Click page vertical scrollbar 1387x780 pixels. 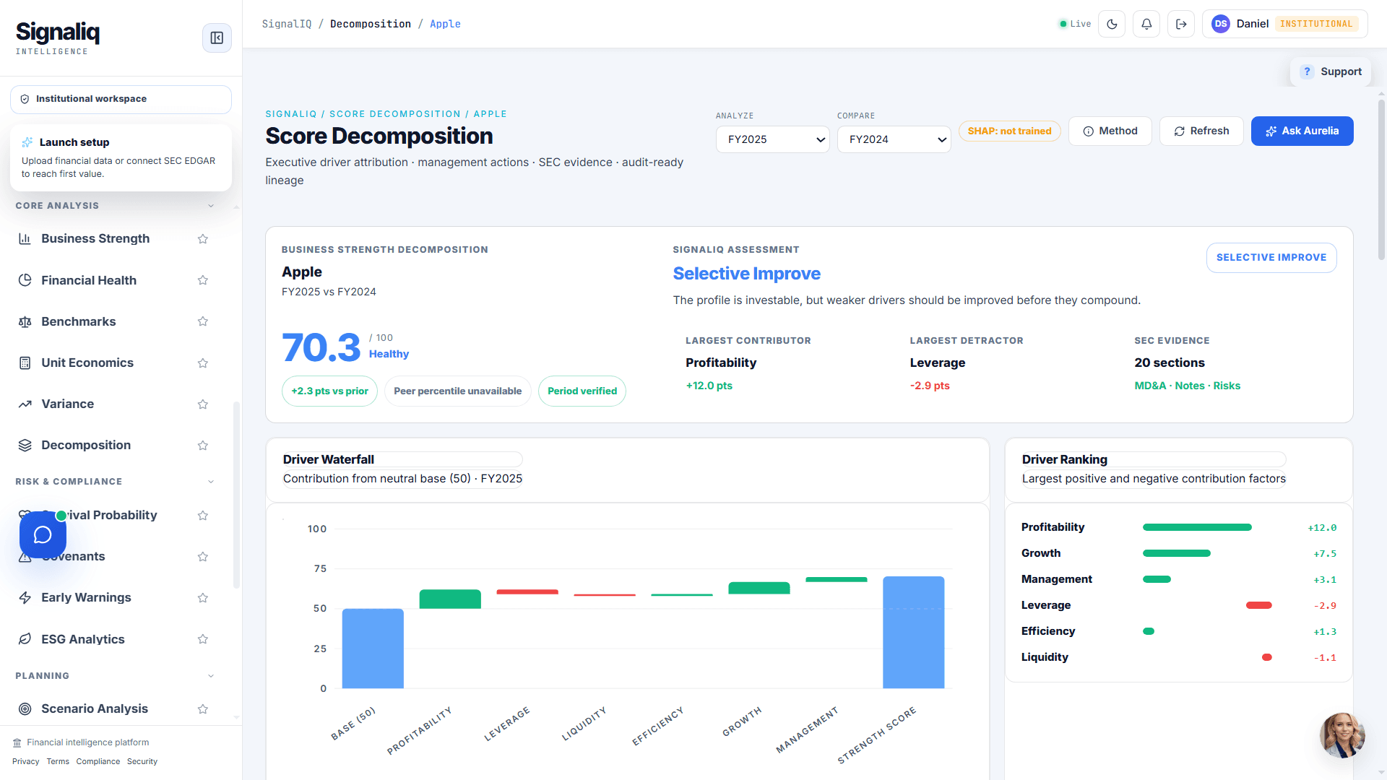click(1381, 181)
